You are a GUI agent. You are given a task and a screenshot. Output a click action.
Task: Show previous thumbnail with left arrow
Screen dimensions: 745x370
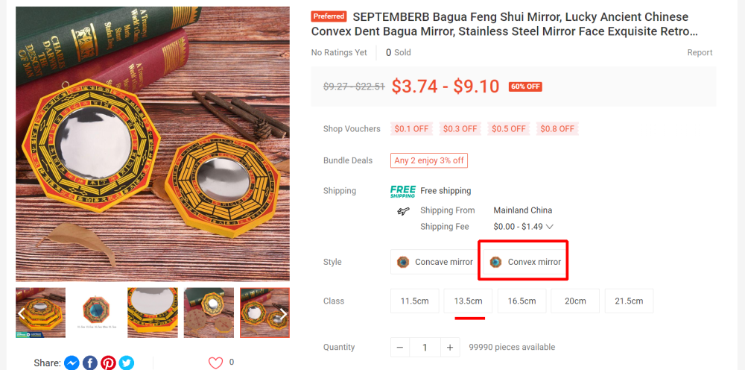[x=22, y=313]
